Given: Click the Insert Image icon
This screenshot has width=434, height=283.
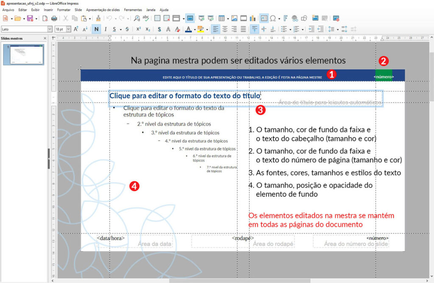Looking at the screenshot, I should click(x=234, y=18).
